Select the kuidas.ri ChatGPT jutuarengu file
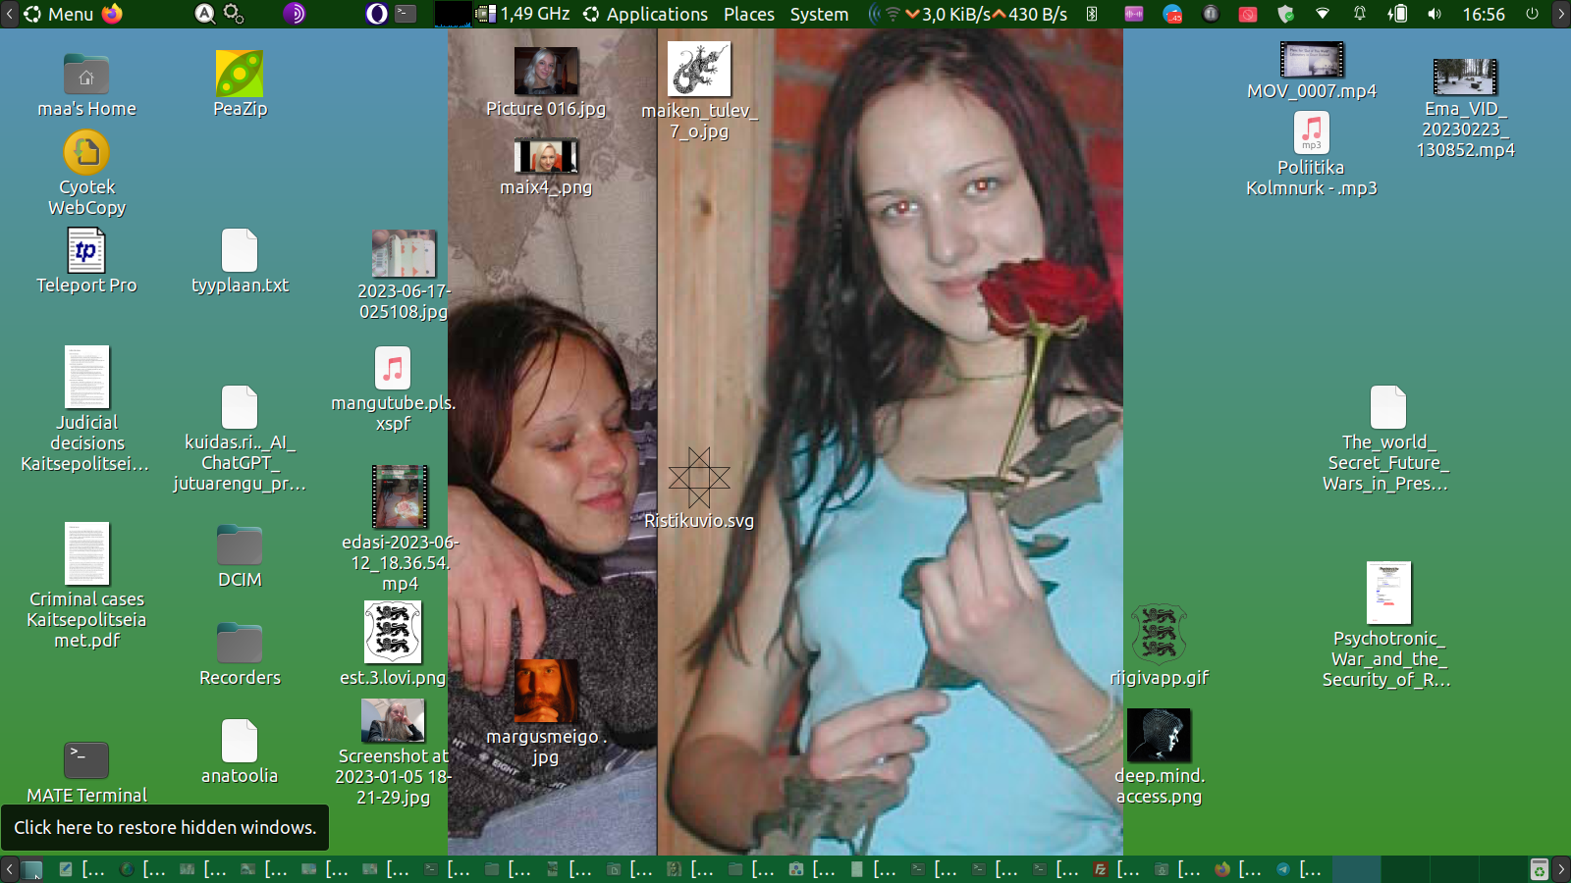This screenshot has width=1571, height=883. 240,408
